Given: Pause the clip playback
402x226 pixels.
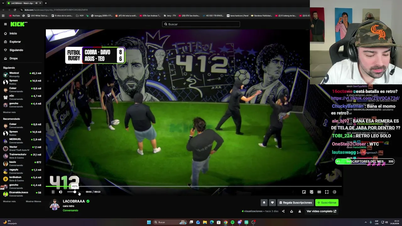Looking at the screenshot, I should click(53, 192).
